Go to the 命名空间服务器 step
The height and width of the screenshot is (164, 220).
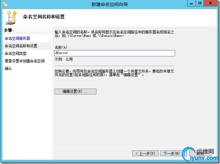pyautogui.click(x=17, y=38)
